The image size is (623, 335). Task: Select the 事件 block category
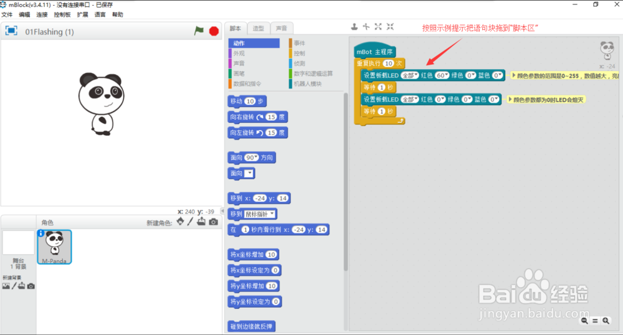click(299, 43)
